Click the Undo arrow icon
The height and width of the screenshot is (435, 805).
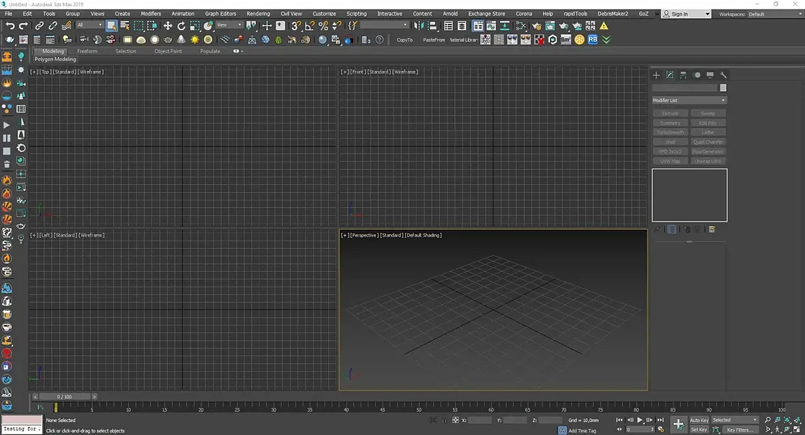10,26
